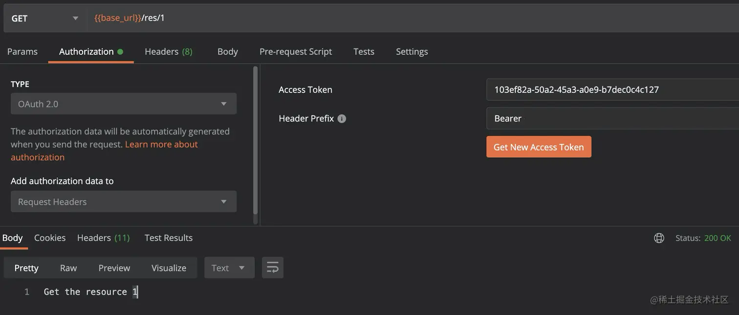Choose the Preview response view

coord(114,268)
